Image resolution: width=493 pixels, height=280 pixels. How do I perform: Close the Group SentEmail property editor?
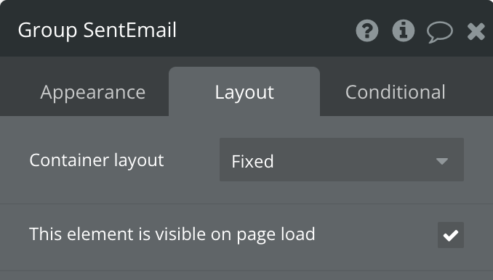click(x=476, y=32)
